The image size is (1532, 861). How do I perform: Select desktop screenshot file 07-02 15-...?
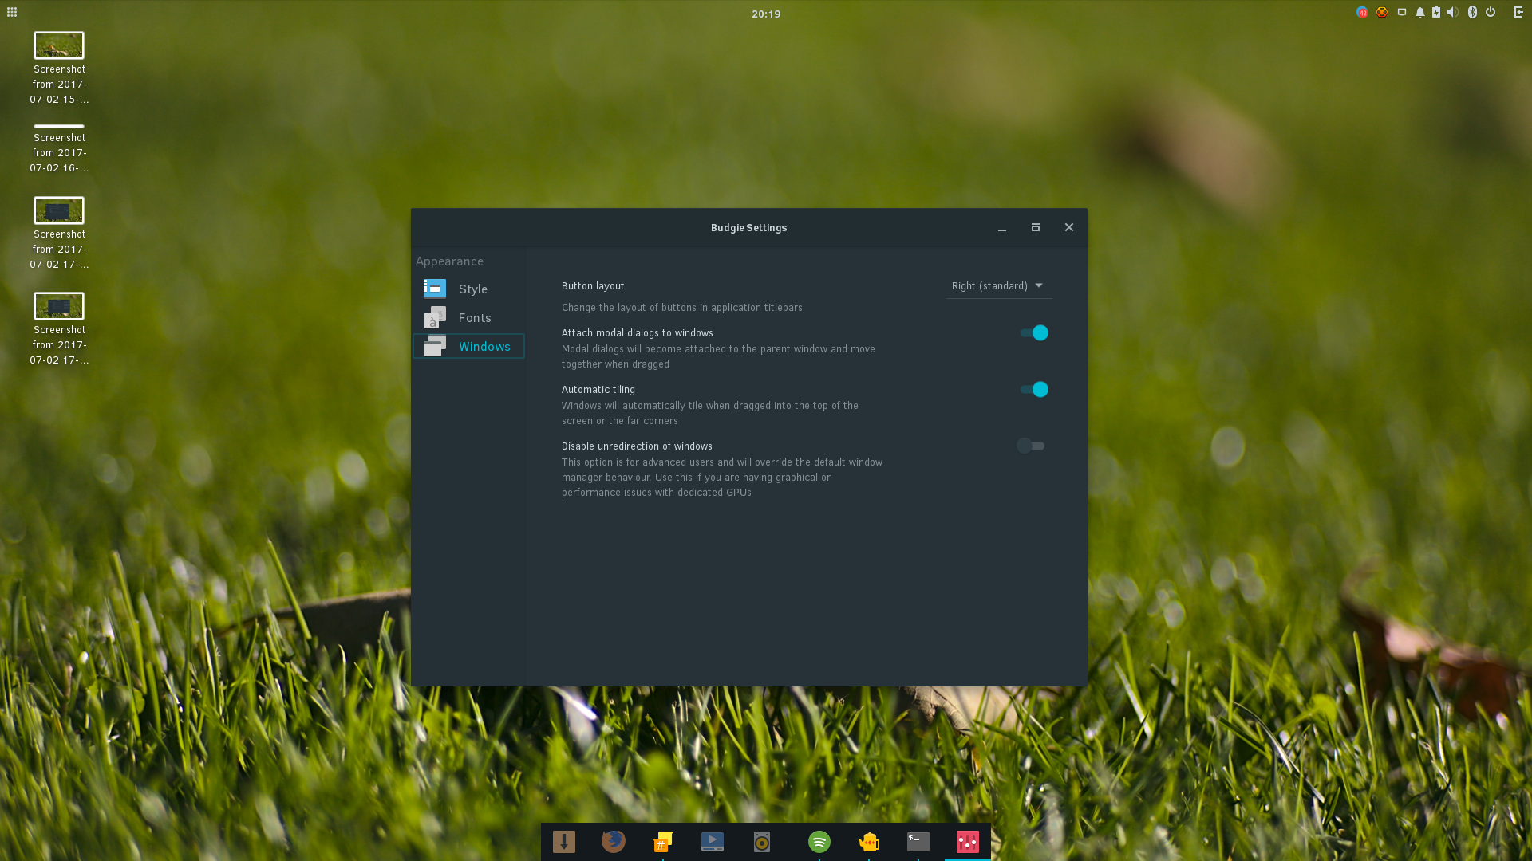[x=59, y=69]
